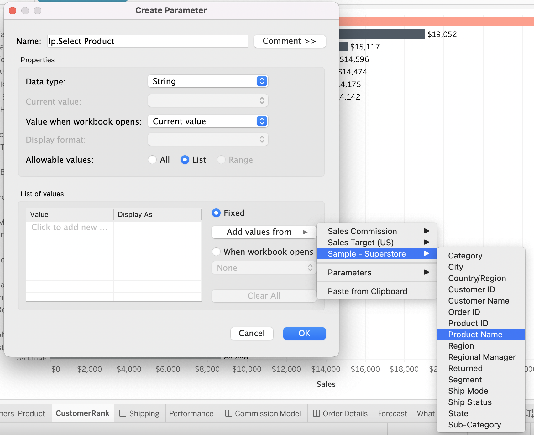Choose Product Name from the field list
Viewport: 534px width, 435px height.
[475, 334]
